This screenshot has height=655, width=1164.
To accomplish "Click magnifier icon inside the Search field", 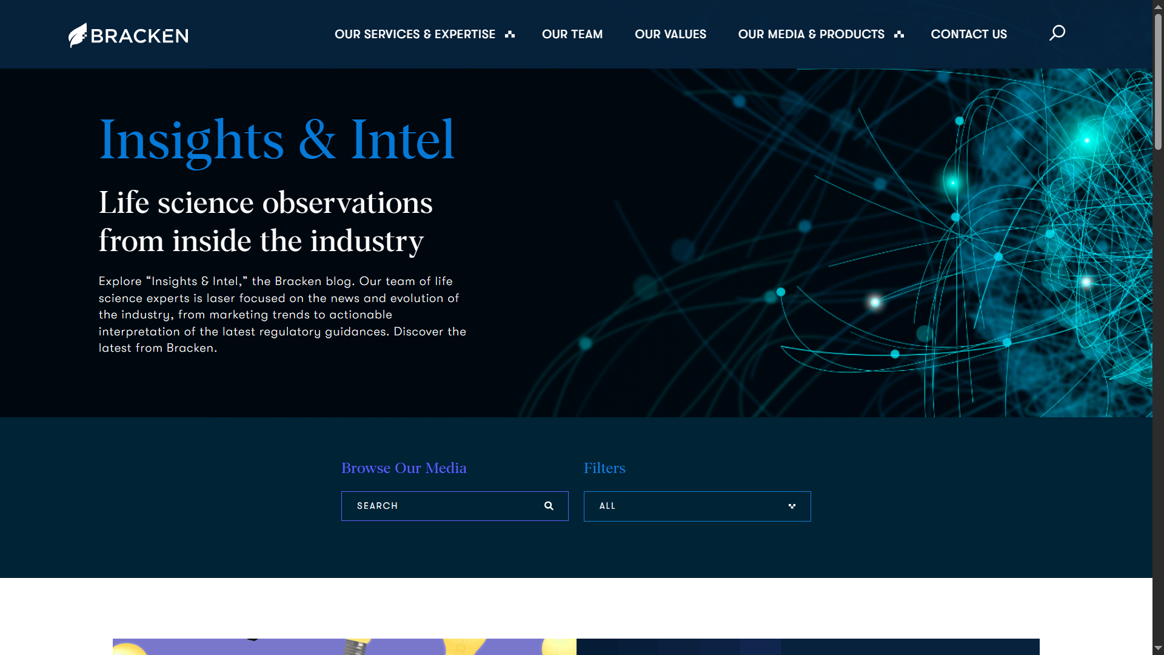I will pyautogui.click(x=549, y=506).
